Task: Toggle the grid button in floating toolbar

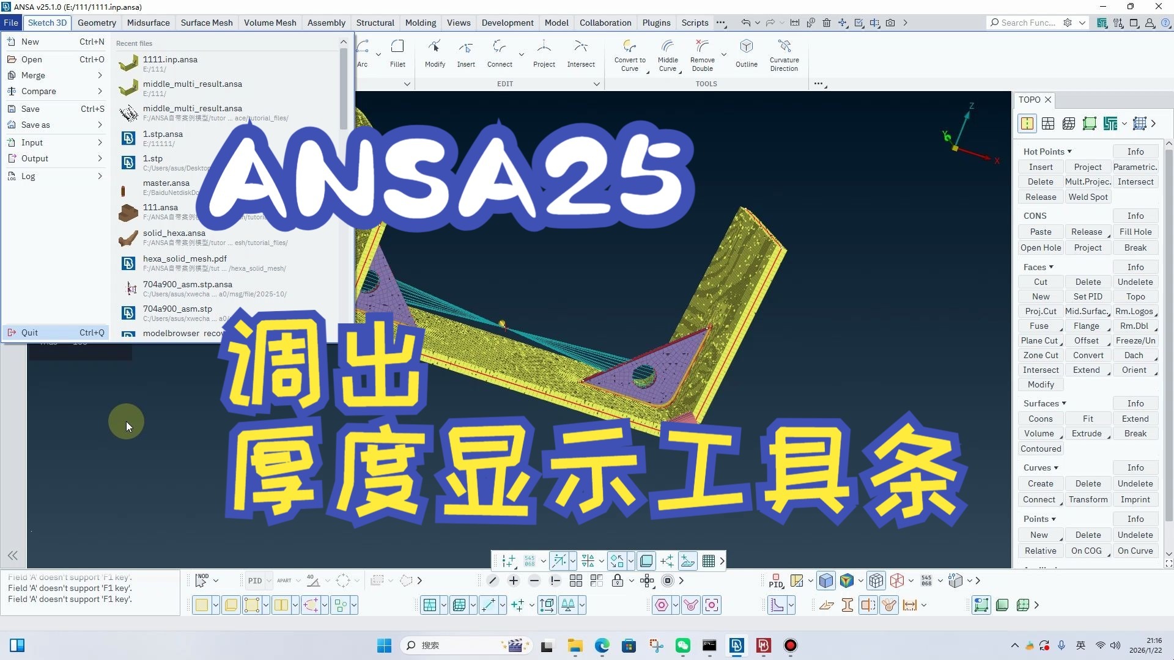Action: pos(708,561)
